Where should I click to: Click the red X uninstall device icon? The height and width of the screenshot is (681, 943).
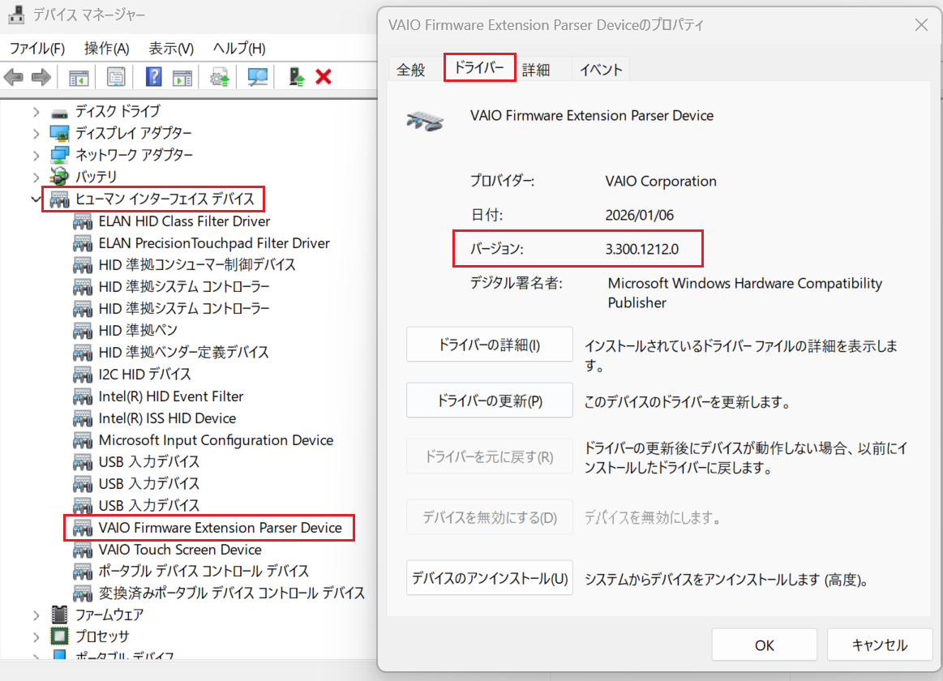tap(324, 77)
